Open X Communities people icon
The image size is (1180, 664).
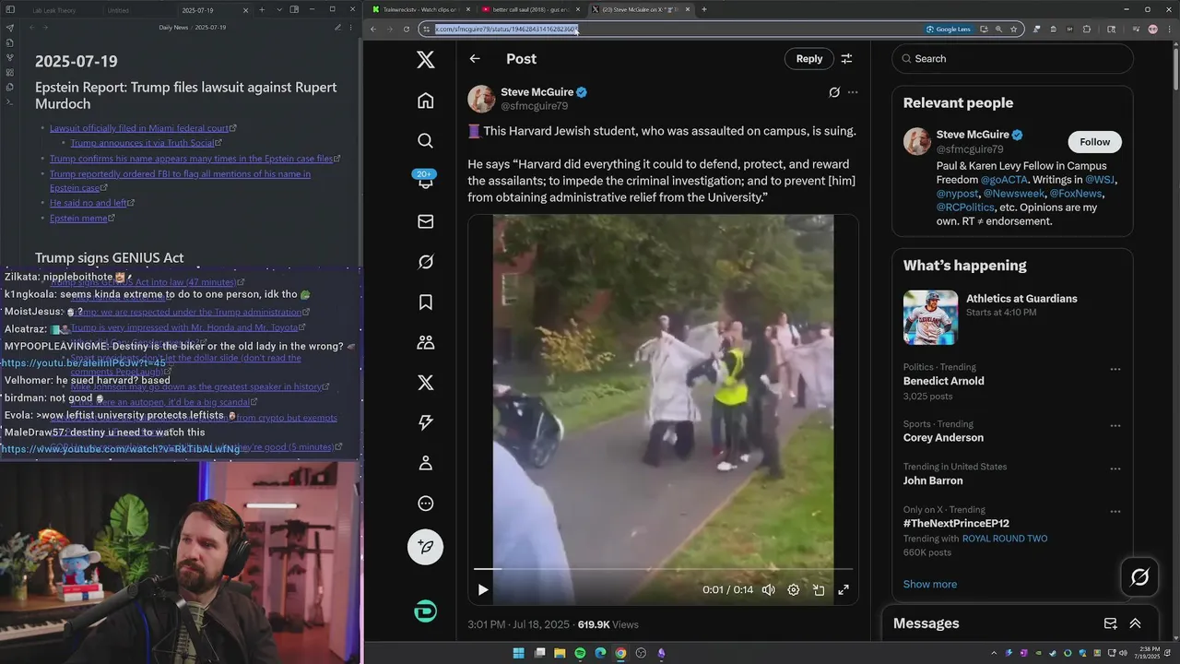coord(425,342)
